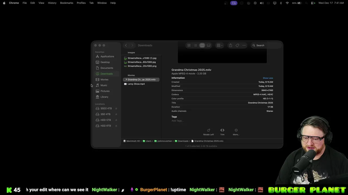Viewport: 348px width, 195px height.
Task: Eject the SSD 4TB drive
Action: tap(116, 114)
